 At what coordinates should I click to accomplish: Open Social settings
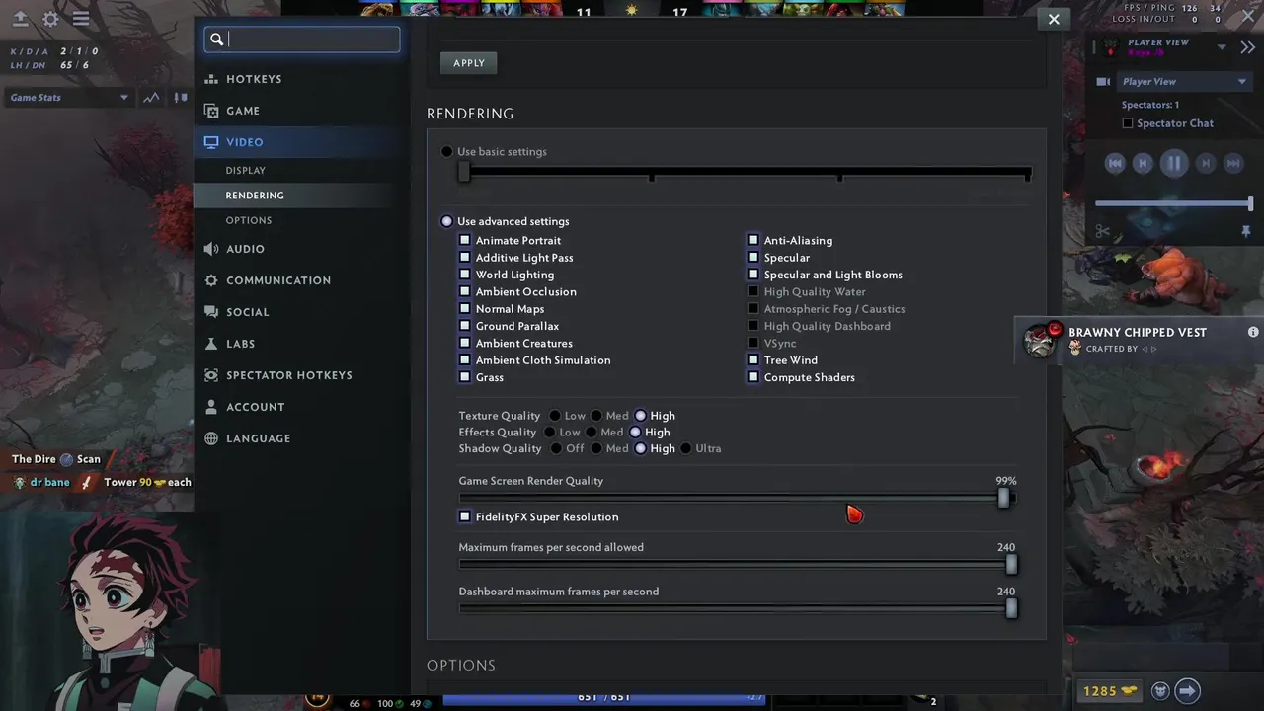301,312
